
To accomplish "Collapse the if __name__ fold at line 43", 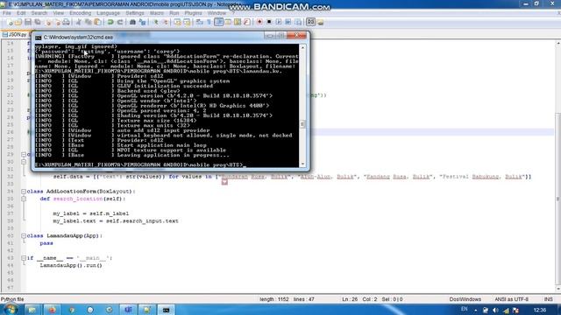I will (24, 258).
